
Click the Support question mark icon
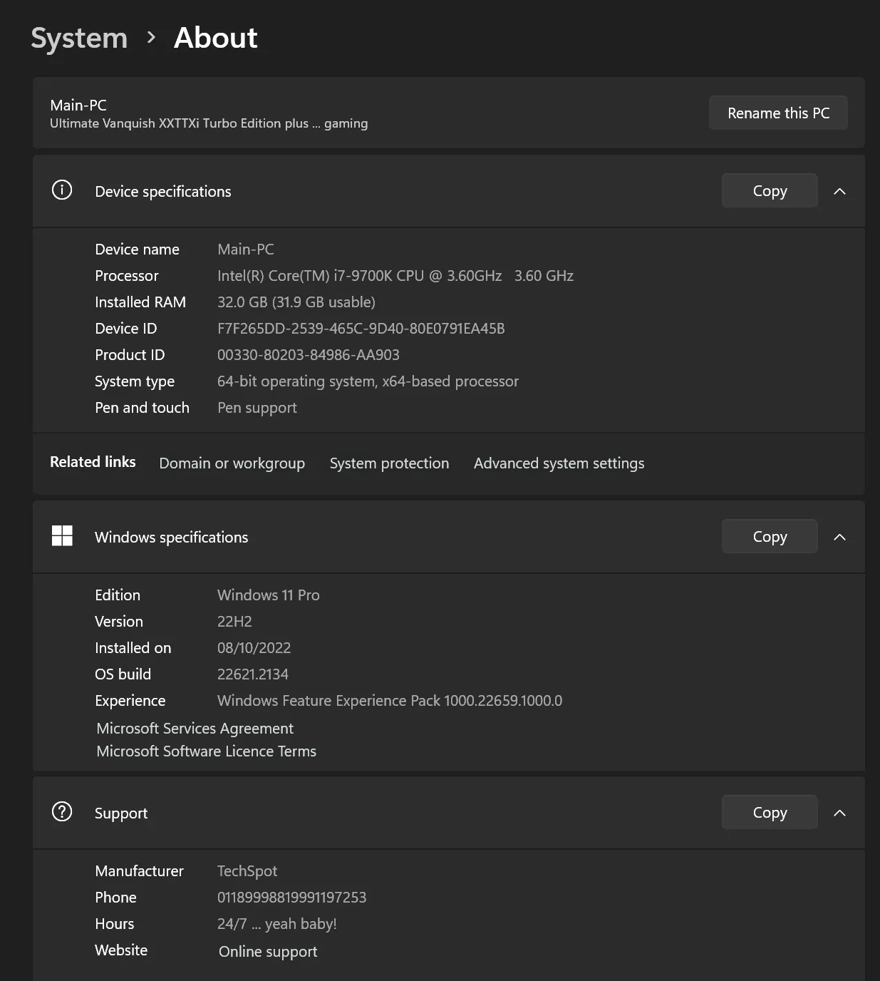pos(62,812)
